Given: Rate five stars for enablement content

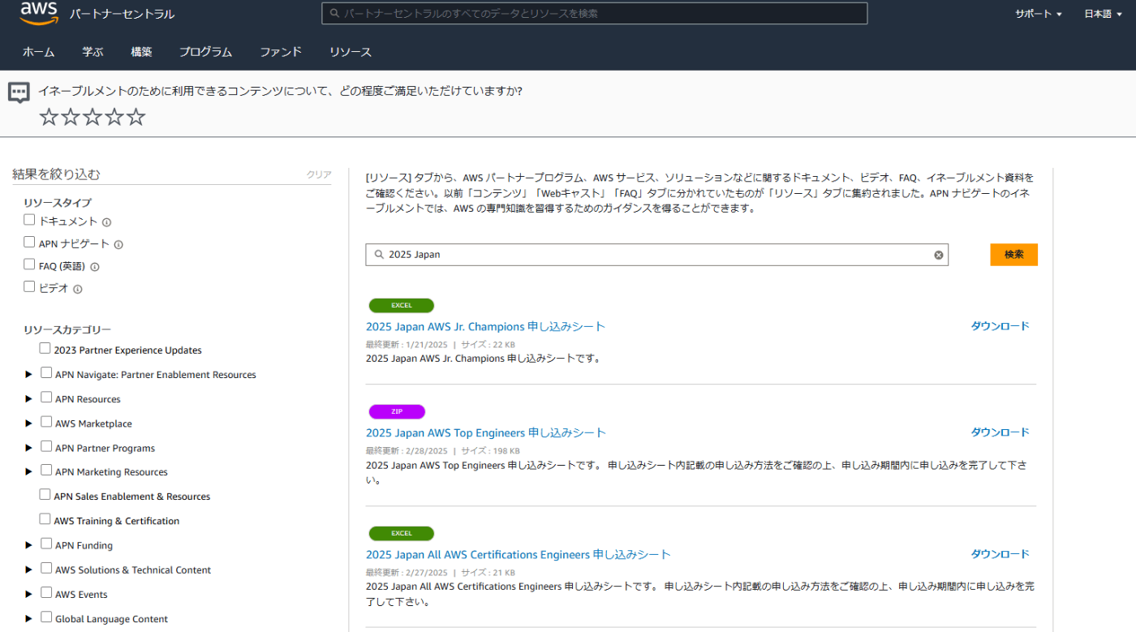Looking at the screenshot, I should pos(136,117).
